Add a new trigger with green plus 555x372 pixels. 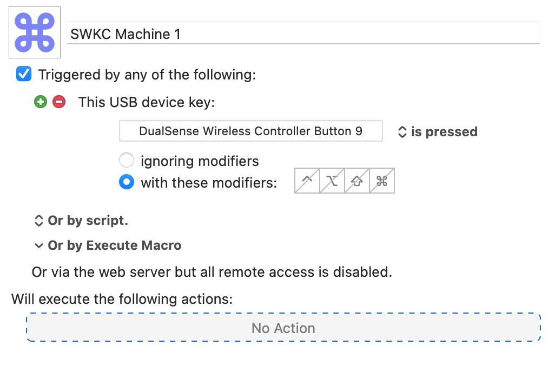click(41, 102)
